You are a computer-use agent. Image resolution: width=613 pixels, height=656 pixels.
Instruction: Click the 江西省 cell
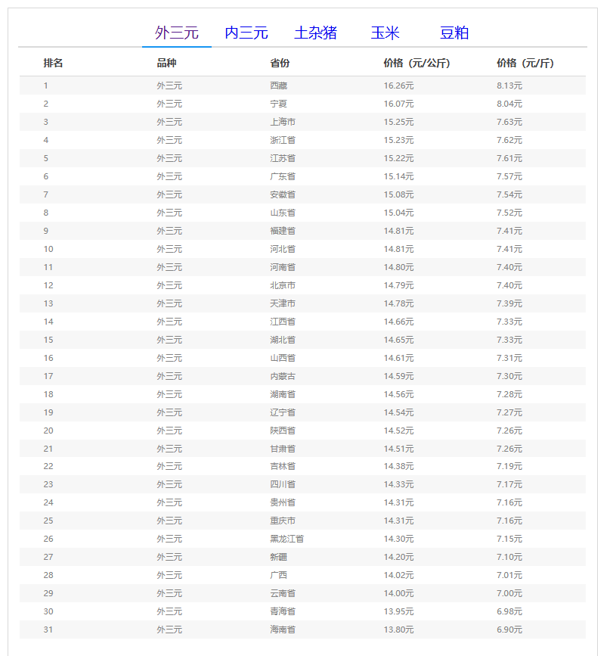(283, 322)
